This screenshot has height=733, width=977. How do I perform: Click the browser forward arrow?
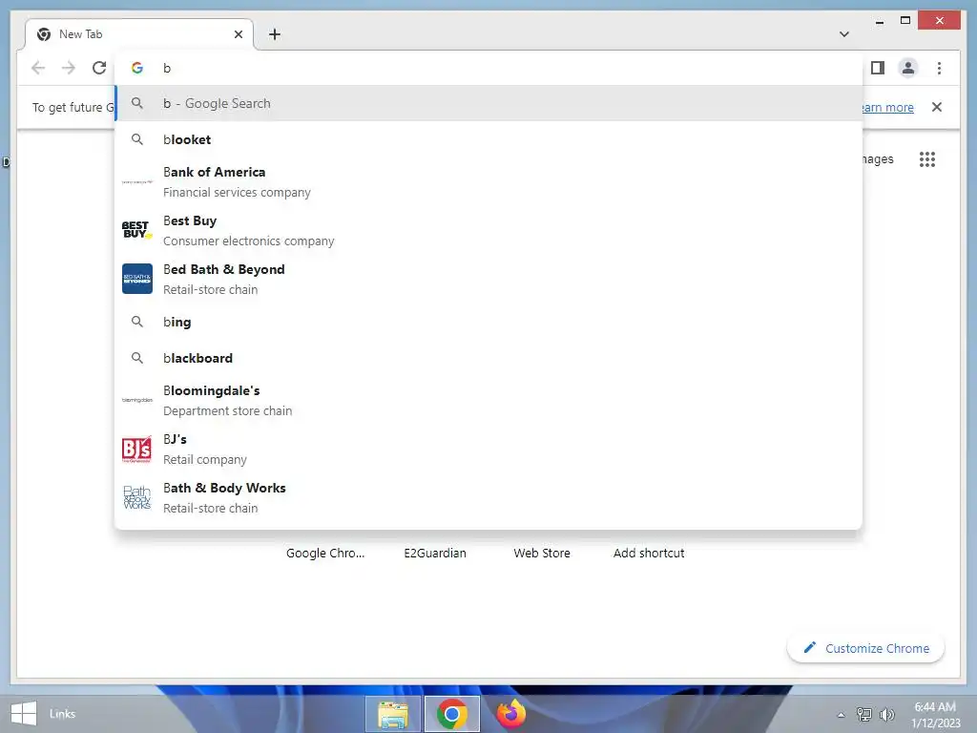(69, 68)
